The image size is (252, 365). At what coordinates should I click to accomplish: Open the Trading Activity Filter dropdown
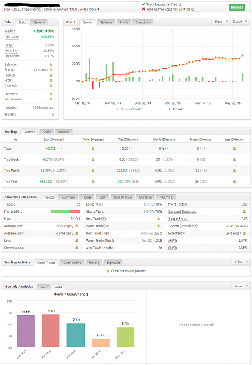tap(240, 262)
